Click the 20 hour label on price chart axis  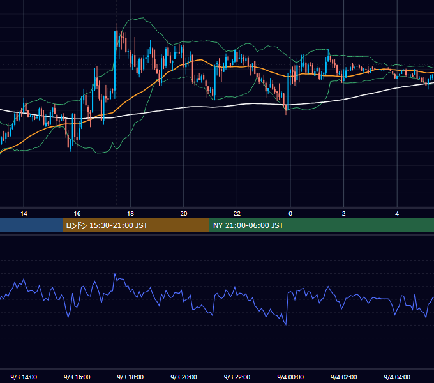click(184, 214)
